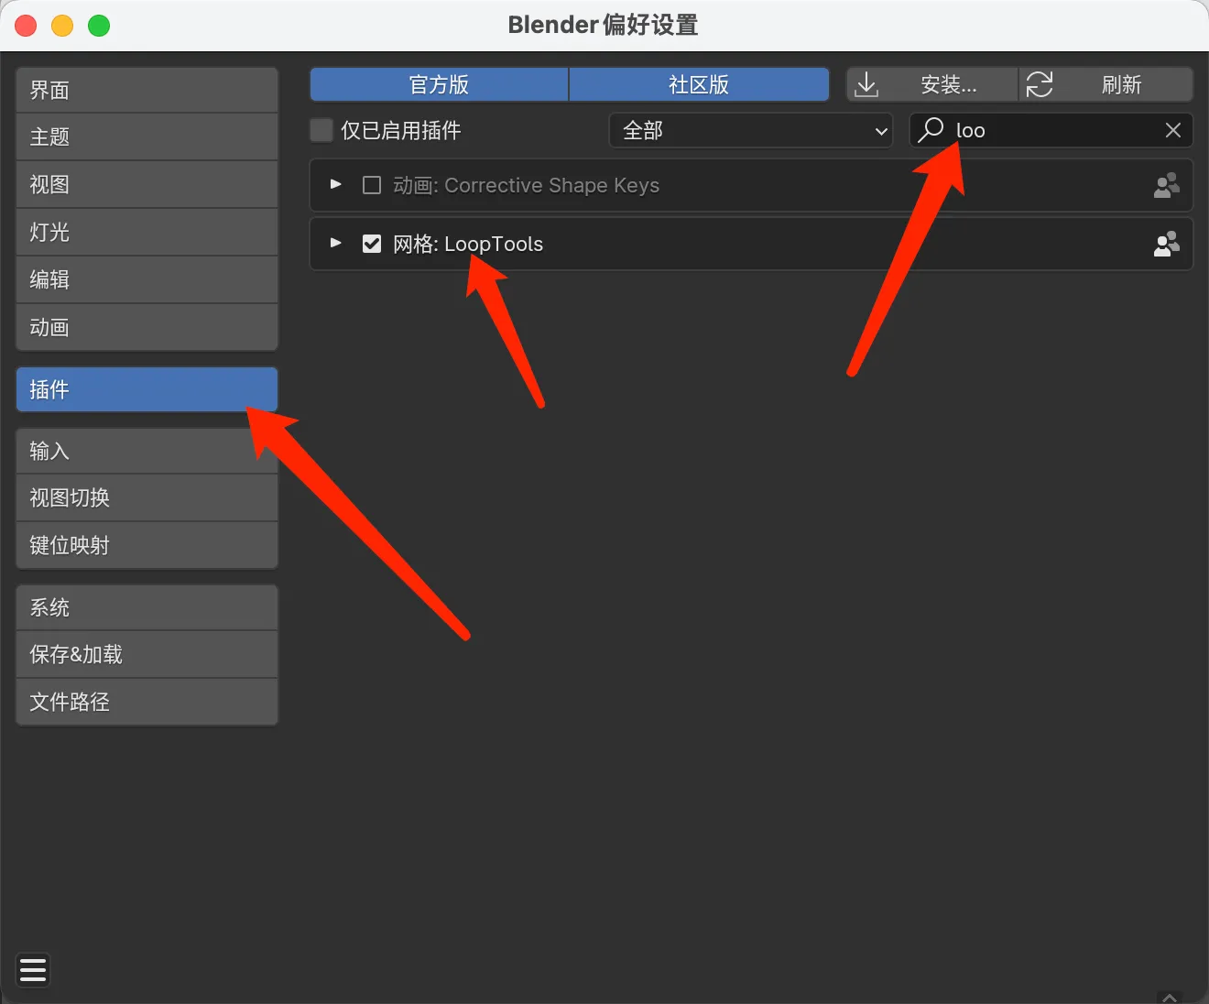Click the community icon on Corrective Shape Keys row
Image resolution: width=1209 pixels, height=1004 pixels.
tap(1166, 185)
